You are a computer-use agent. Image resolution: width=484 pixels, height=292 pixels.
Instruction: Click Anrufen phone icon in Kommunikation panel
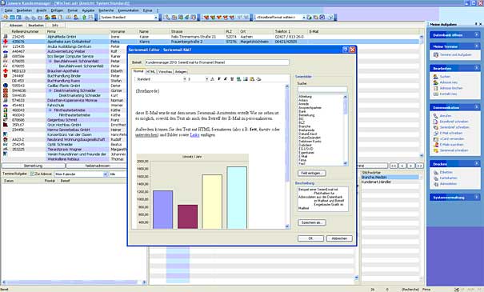tap(435, 116)
